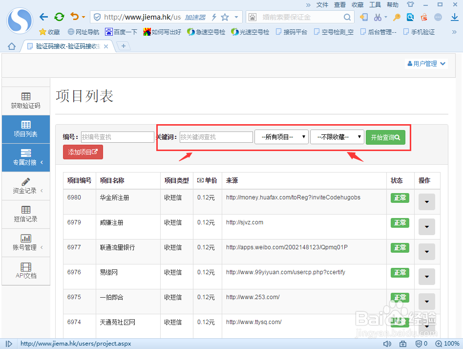Click the 正常 status badge for 易缘网

coord(400,272)
